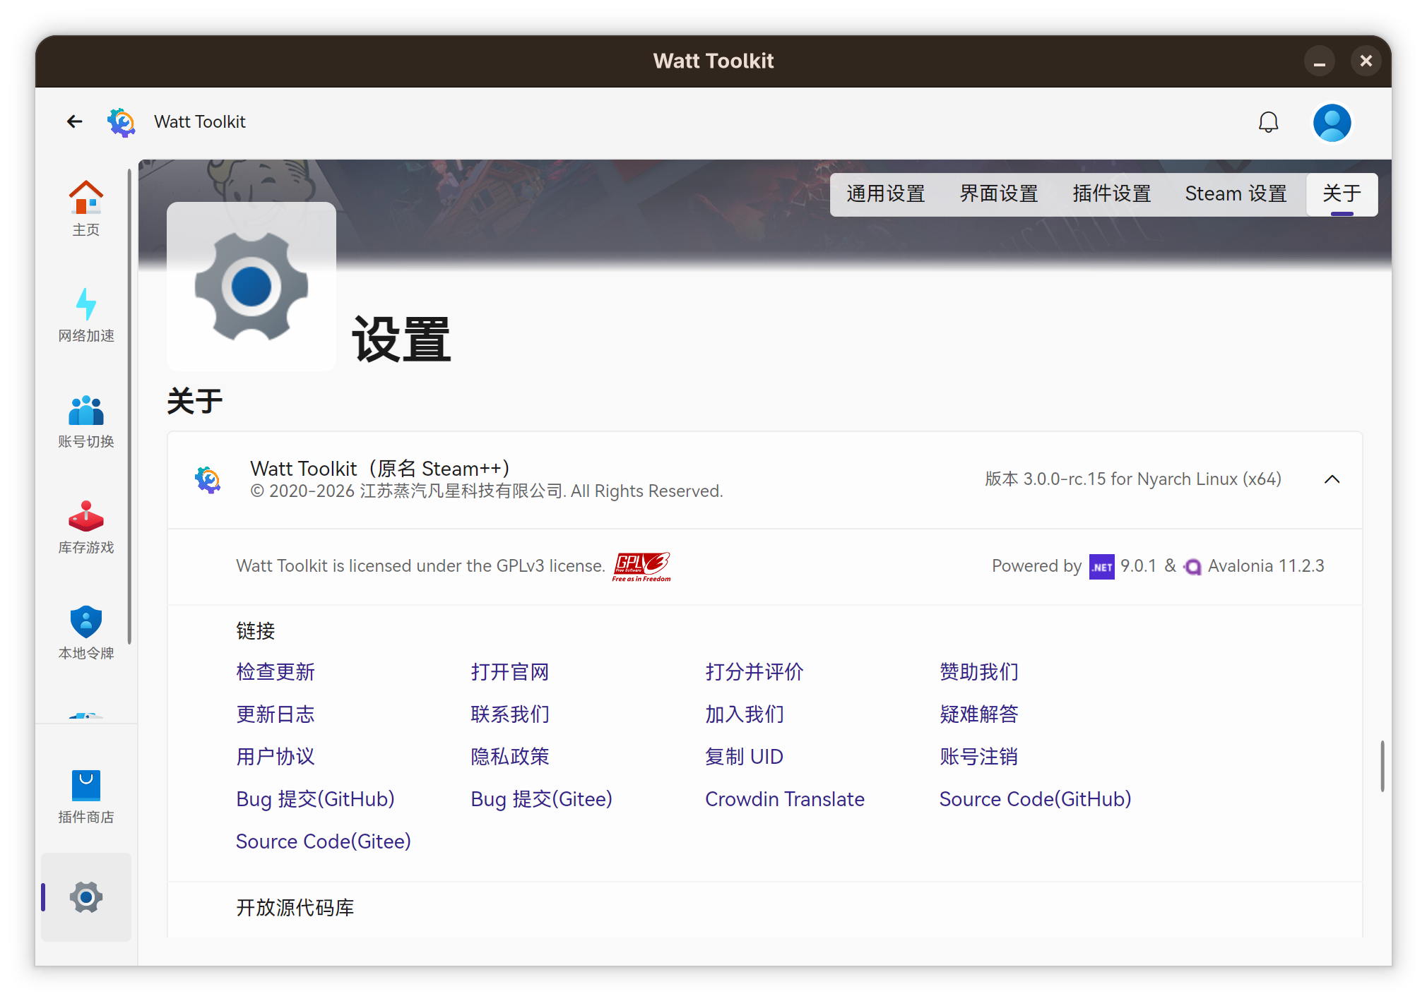Open Source Code(GitHub) link
This screenshot has height=1001, width=1427.
coord(1035,799)
